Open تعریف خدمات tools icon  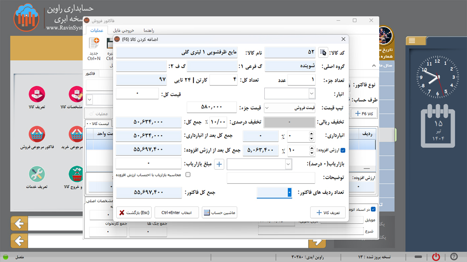coord(36,174)
